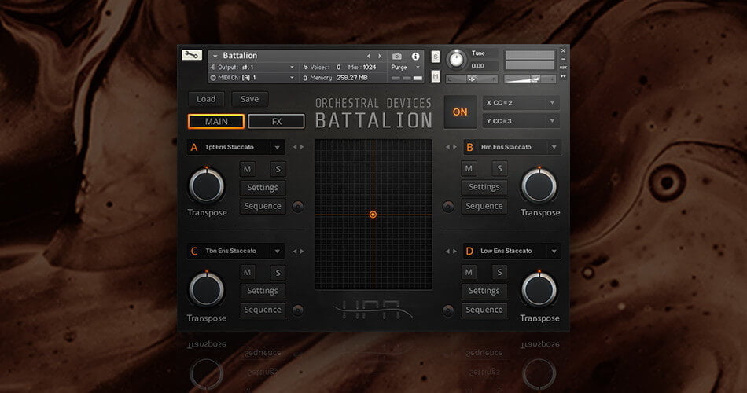The height and width of the screenshot is (393, 747).
Task: Switch to the FX tab
Action: (276, 122)
